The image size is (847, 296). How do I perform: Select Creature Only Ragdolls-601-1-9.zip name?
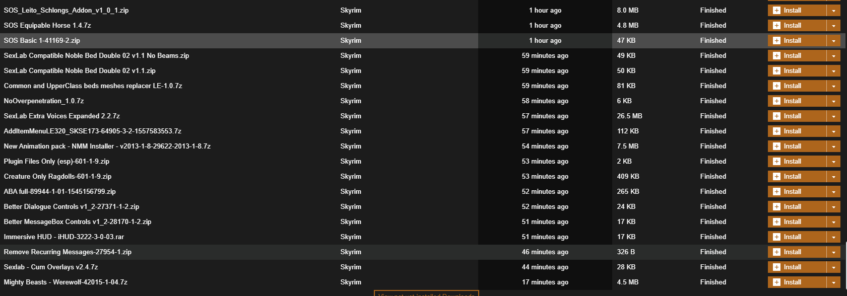pyautogui.click(x=57, y=176)
